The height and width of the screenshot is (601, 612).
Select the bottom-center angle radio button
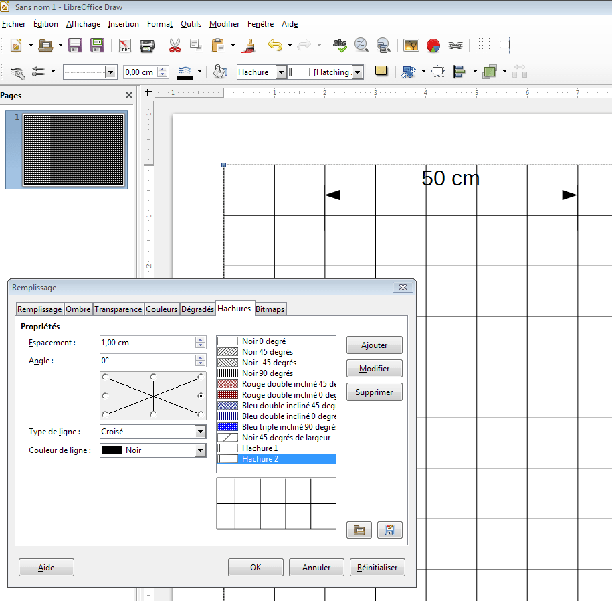(x=153, y=414)
